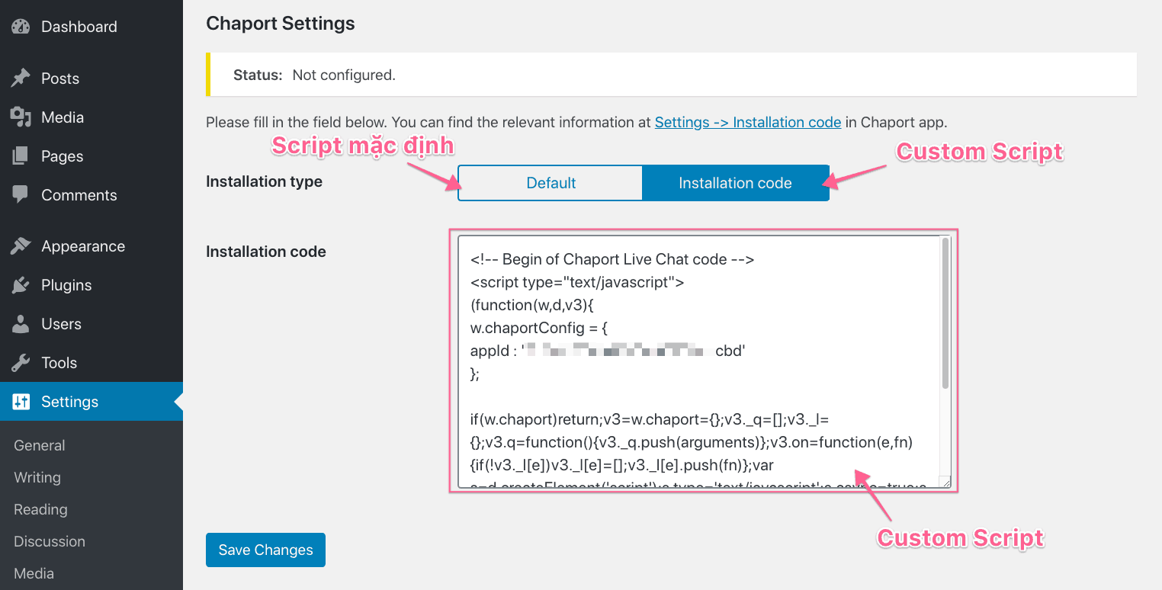Open the Media entry under Settings
Screen dimensions: 1162x590
click(34, 573)
